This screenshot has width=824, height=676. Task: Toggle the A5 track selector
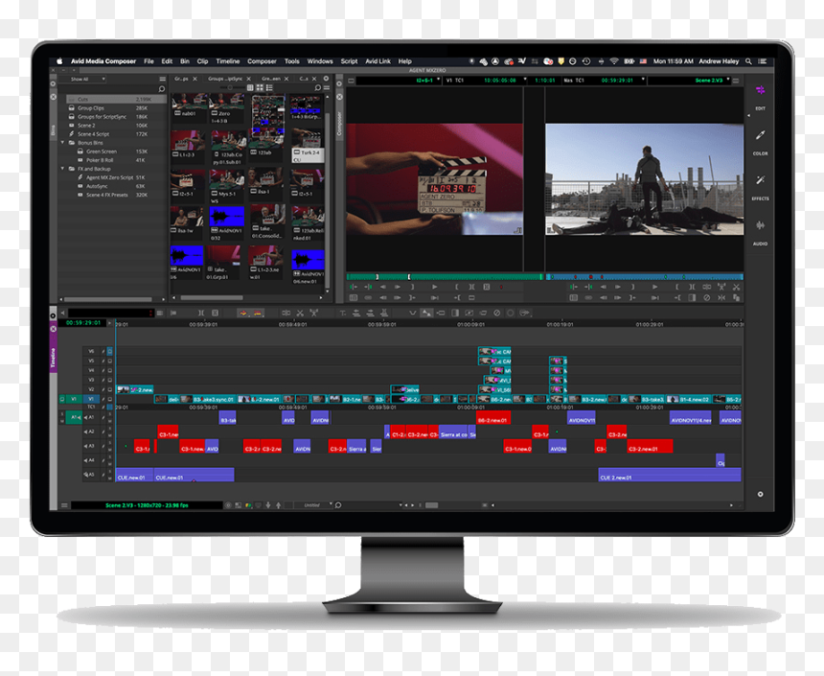pyautogui.click(x=90, y=475)
